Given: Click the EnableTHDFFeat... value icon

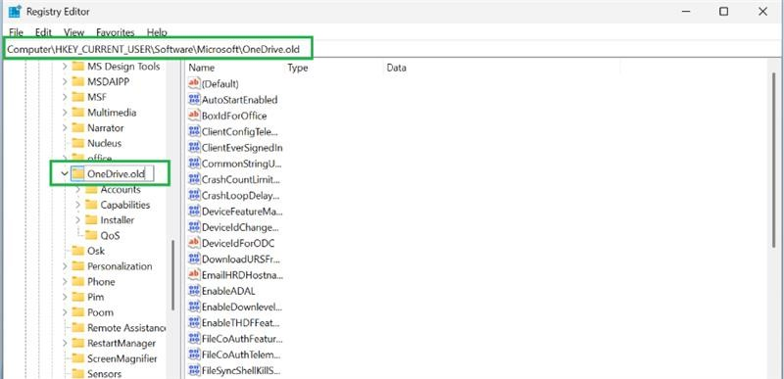Looking at the screenshot, I should [194, 322].
